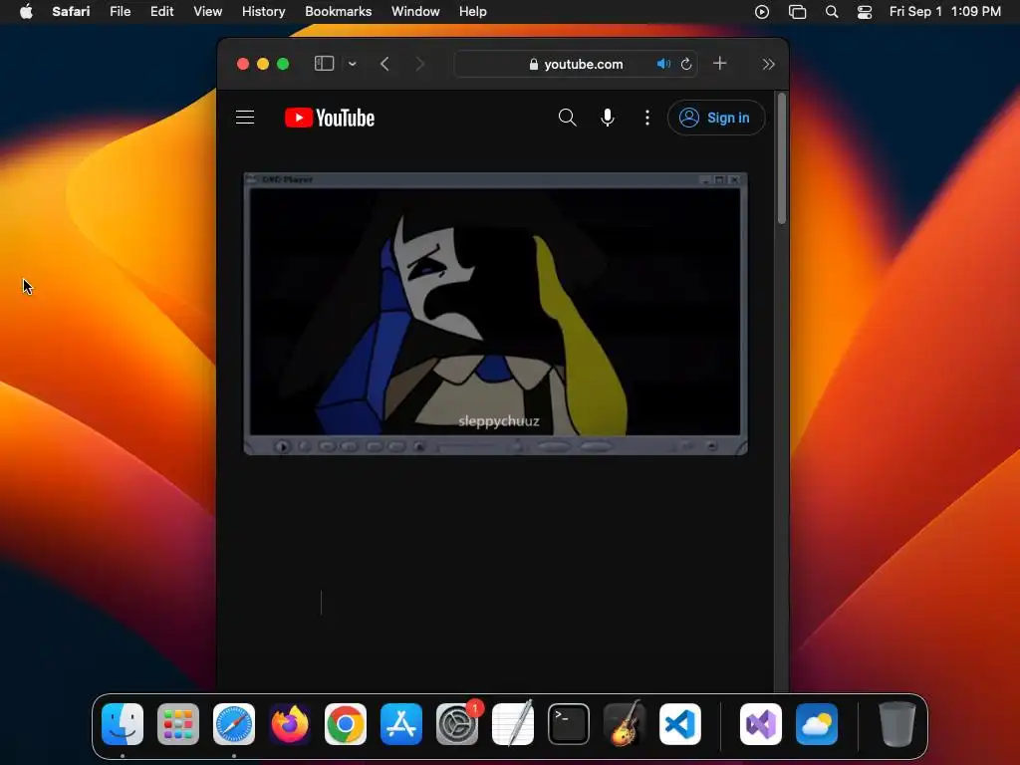Launch Terminal from the Dock
The height and width of the screenshot is (765, 1020).
[569, 724]
